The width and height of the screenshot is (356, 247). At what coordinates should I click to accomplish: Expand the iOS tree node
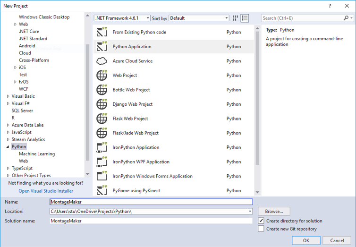15,68
